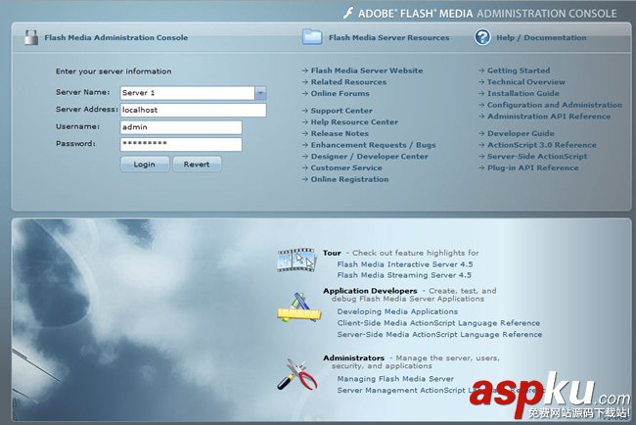Screen dimensions: 636x425
Task: Open the Online Forums link
Action: [x=340, y=93]
